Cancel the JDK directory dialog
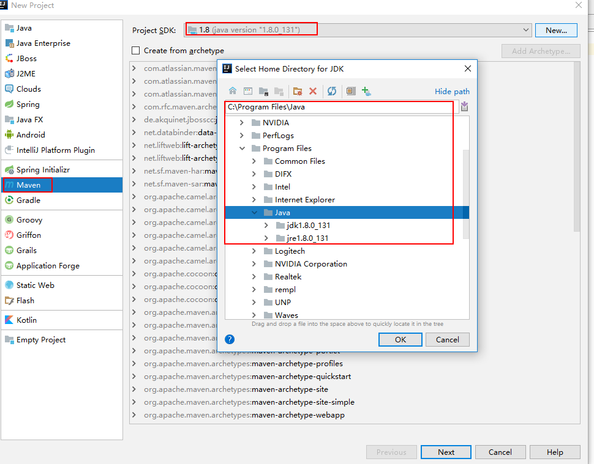 coord(448,339)
